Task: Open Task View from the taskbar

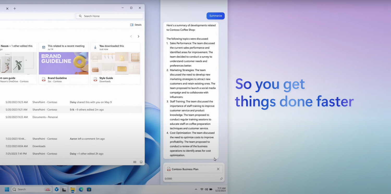Action: click(x=64, y=190)
